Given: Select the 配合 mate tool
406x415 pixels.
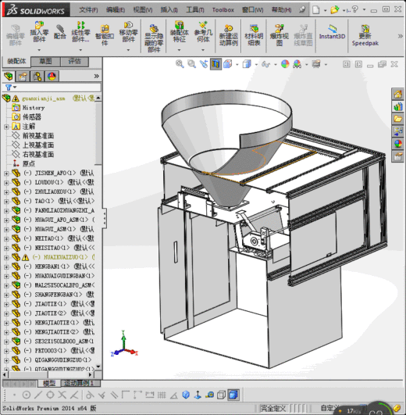Looking at the screenshot, I should pos(60,32).
